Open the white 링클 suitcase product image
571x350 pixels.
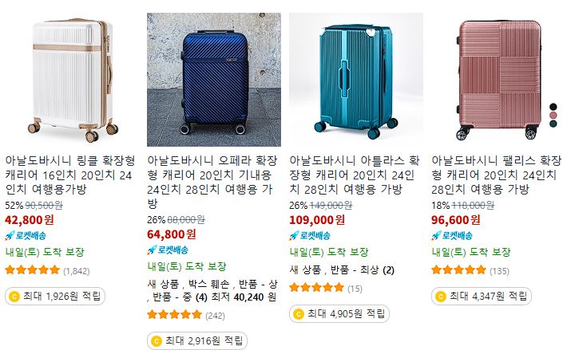[72, 80]
